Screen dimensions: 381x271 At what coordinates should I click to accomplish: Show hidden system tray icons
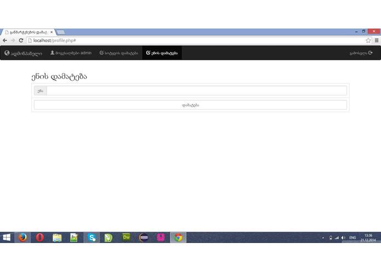click(323, 238)
